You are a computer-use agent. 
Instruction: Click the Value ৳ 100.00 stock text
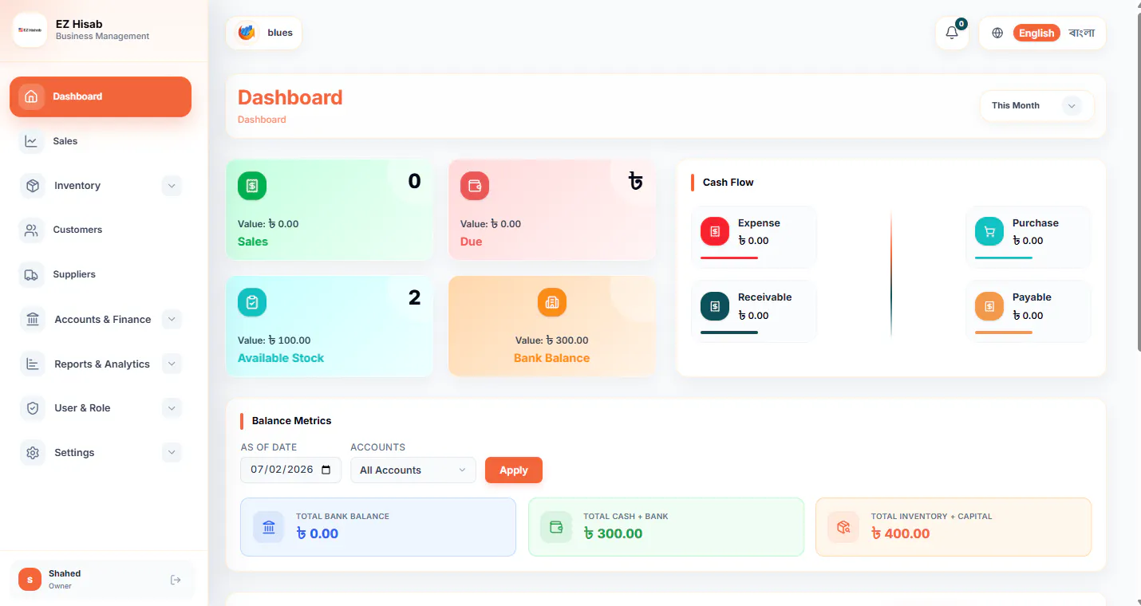click(274, 340)
